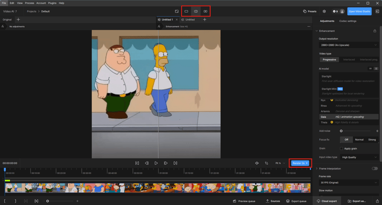382x205 pixels.
Task: Add new comparison tab next to Original
Action: [x=18, y=20]
